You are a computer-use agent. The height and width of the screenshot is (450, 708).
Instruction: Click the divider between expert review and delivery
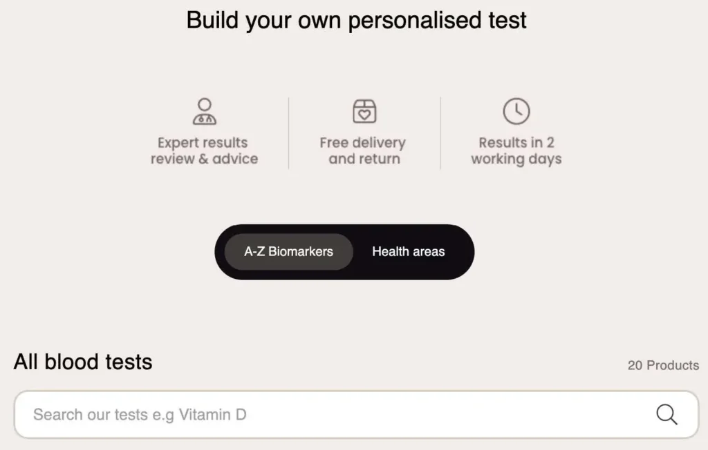(288, 133)
